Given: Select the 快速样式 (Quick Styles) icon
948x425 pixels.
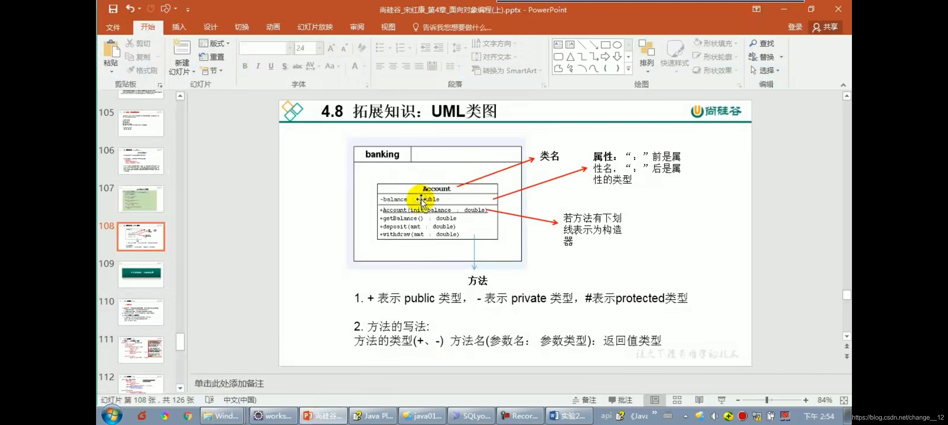Looking at the screenshot, I should tap(676, 55).
